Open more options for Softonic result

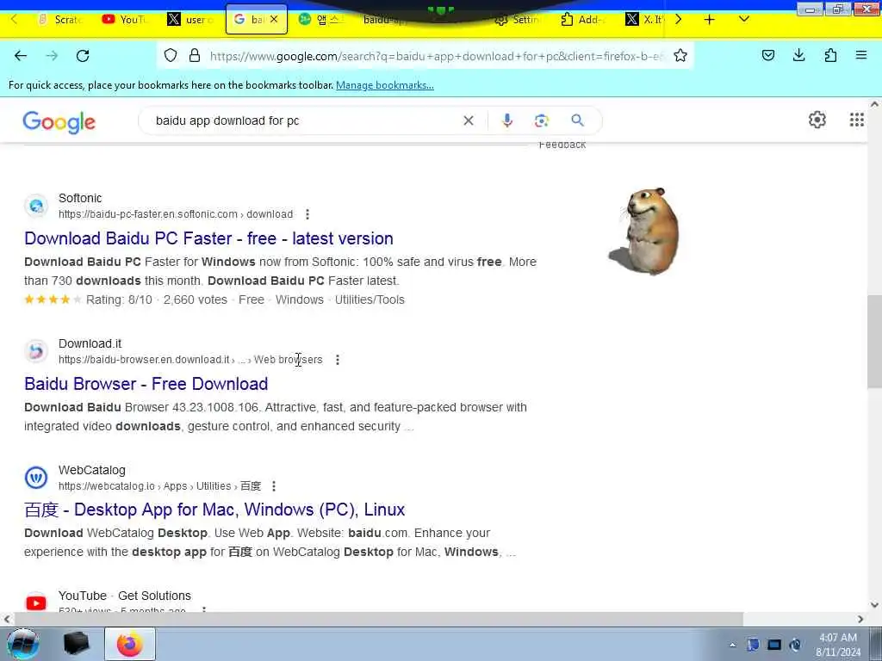tap(307, 214)
